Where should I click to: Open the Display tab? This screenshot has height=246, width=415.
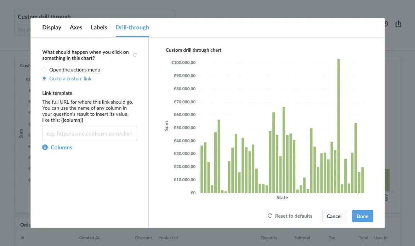(52, 28)
